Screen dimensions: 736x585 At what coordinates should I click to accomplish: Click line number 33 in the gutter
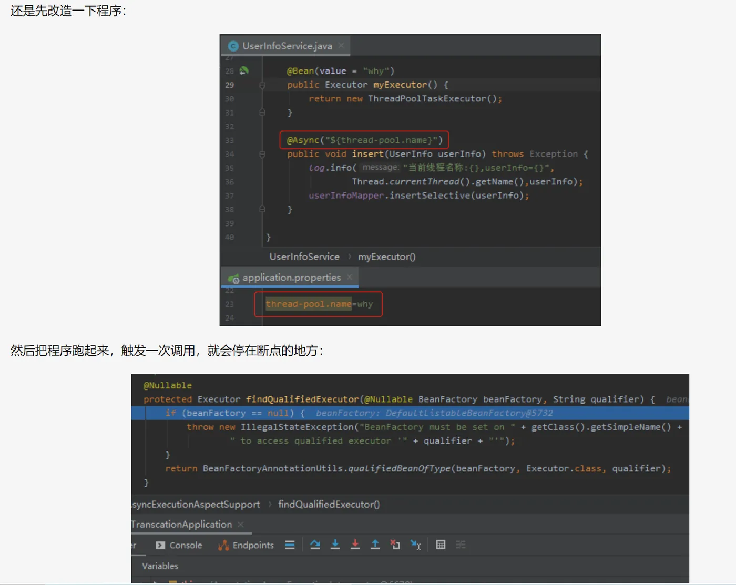point(230,140)
